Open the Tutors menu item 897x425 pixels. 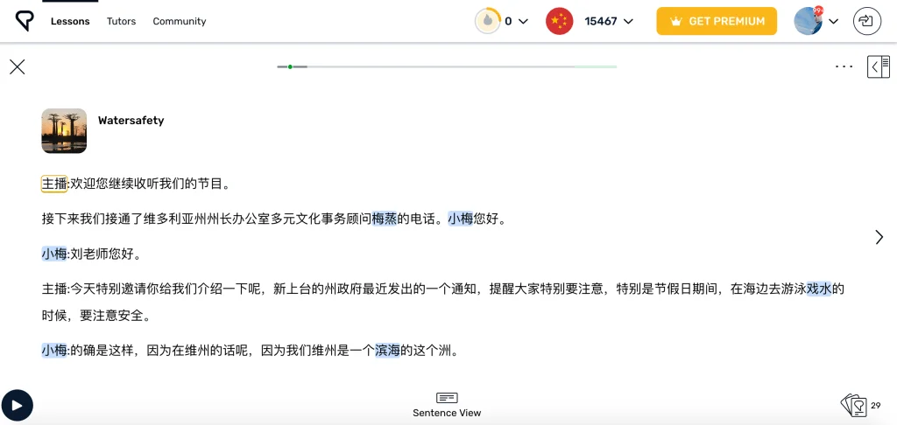pos(121,21)
